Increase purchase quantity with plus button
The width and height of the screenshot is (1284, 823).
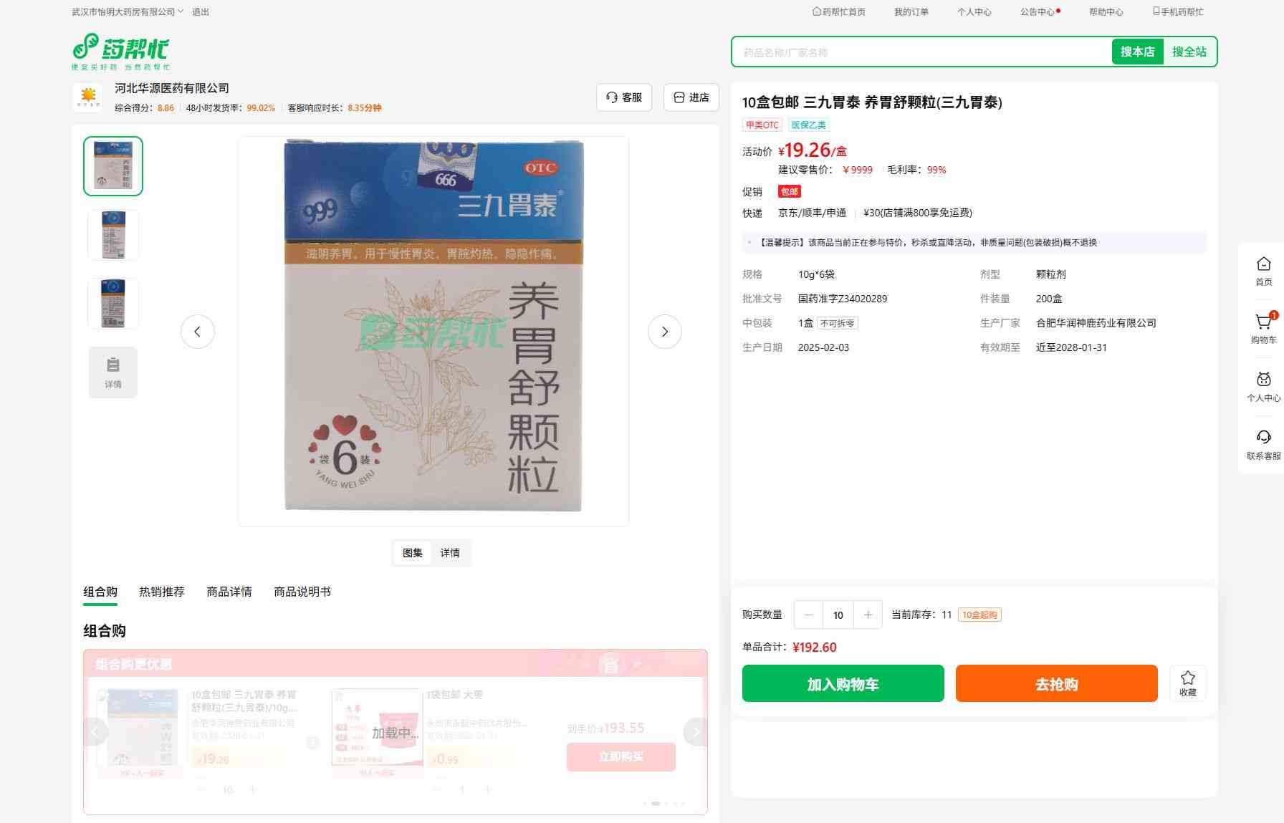click(868, 615)
